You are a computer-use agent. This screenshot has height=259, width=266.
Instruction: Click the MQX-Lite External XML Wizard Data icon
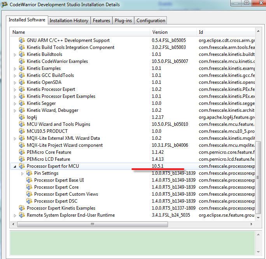click(22, 138)
